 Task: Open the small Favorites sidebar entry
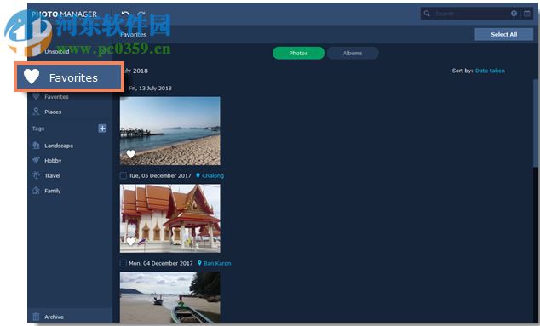click(56, 97)
